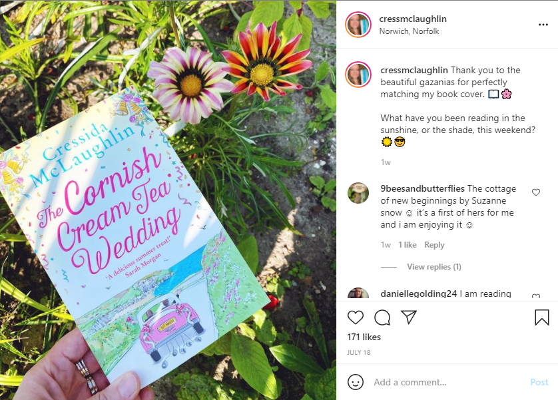Save post with the bookmark icon
Image resolution: width=558 pixels, height=400 pixels.
(541, 317)
